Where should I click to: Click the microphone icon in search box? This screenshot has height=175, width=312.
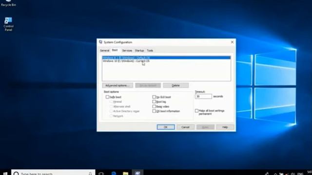tap(90, 174)
